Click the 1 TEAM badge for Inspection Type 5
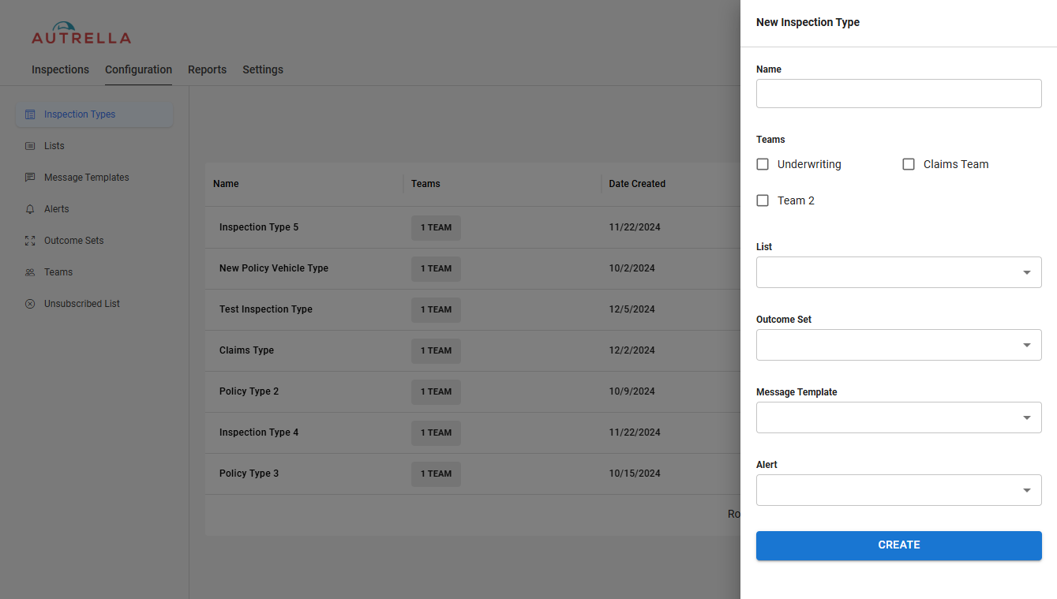 point(436,227)
